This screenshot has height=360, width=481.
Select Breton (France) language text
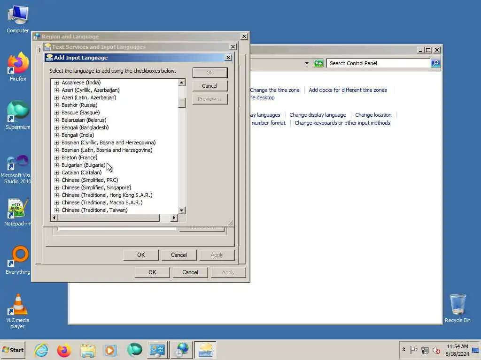pos(79,157)
